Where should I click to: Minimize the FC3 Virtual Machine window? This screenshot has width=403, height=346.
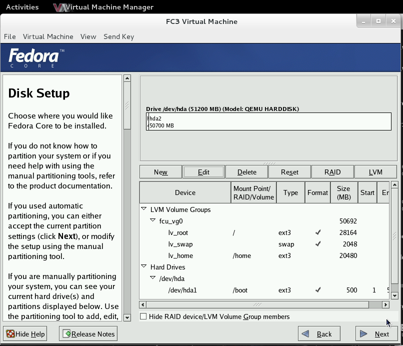coord(363,21)
